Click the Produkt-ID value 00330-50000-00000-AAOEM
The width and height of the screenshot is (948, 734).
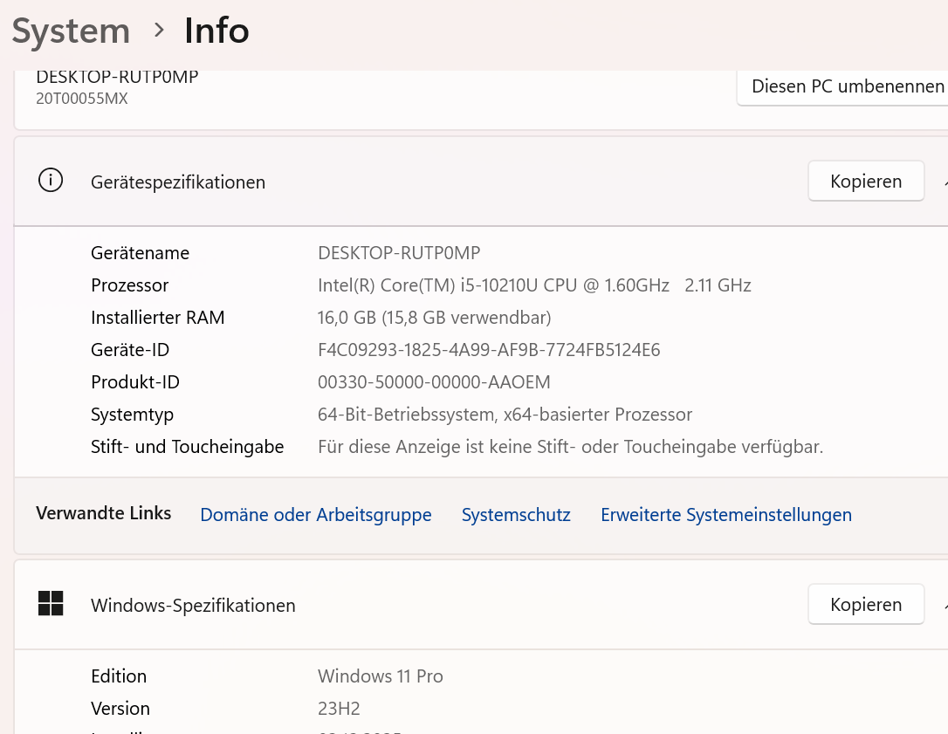(434, 382)
